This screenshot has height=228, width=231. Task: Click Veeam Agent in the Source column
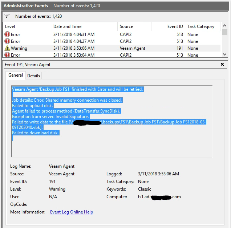coord(133,48)
